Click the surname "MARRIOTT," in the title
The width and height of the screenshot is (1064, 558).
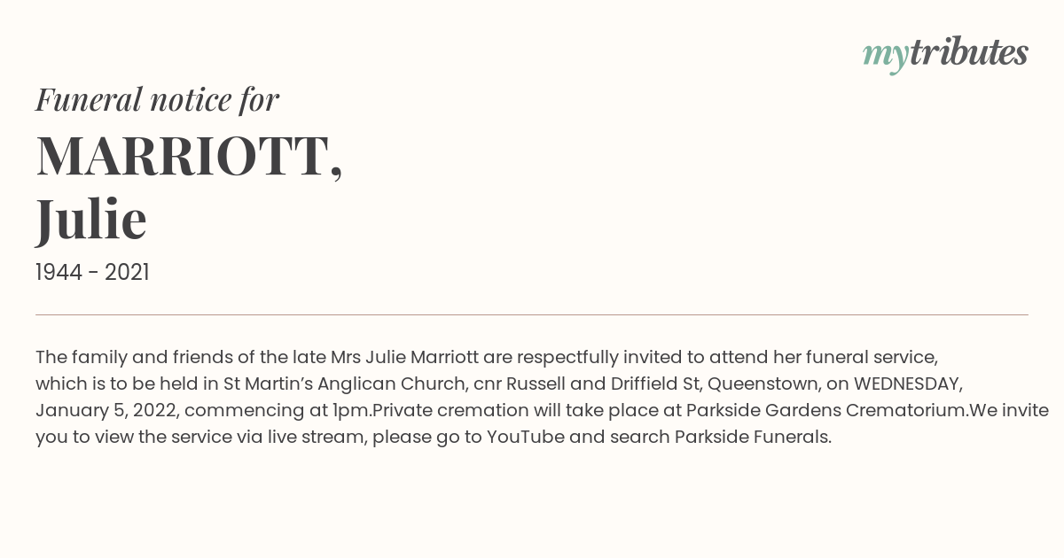189,157
